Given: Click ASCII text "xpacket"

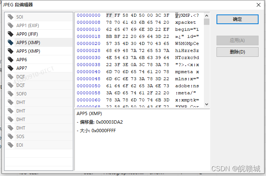Looking at the screenshot, I should [185, 22].
